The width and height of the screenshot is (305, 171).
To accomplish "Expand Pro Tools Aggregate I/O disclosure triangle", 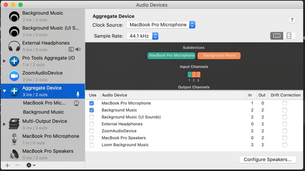I will click(4, 61).
